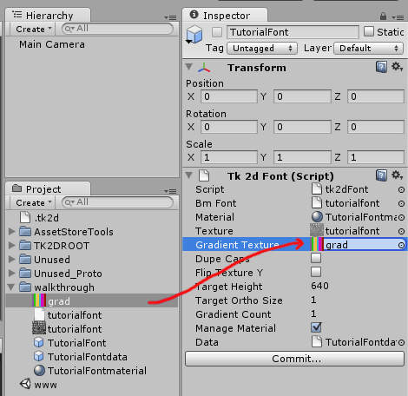
Task: Click the Commit... button
Action: tap(294, 359)
